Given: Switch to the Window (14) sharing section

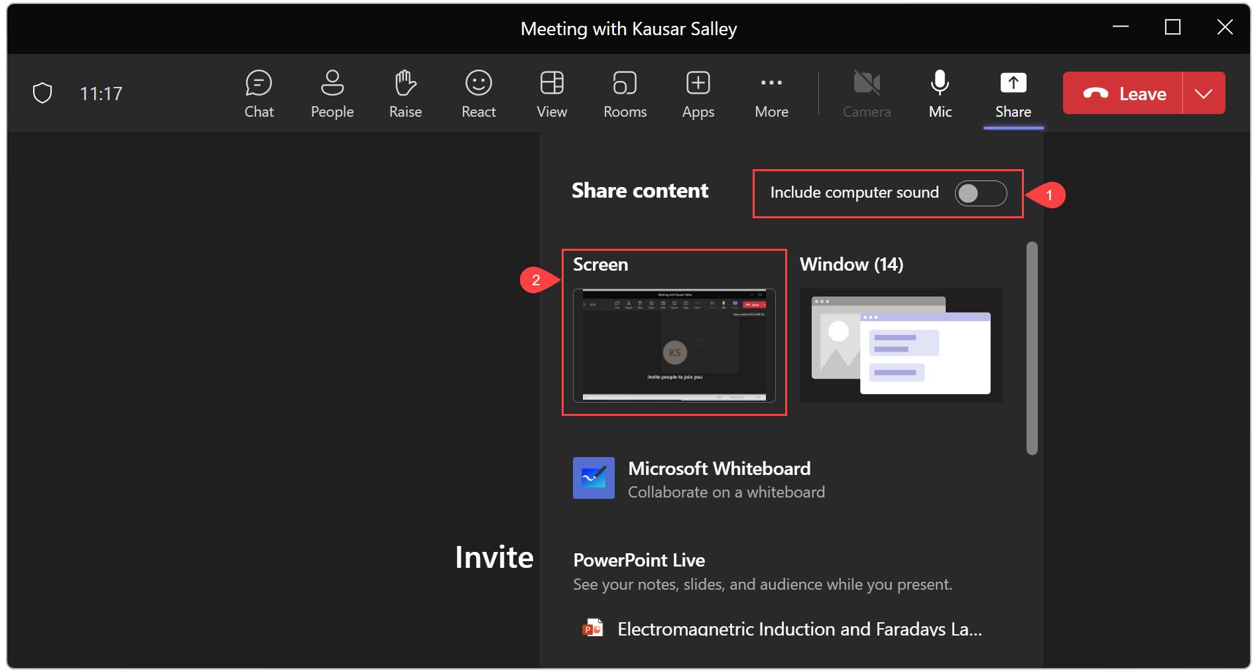Looking at the screenshot, I should pos(899,344).
